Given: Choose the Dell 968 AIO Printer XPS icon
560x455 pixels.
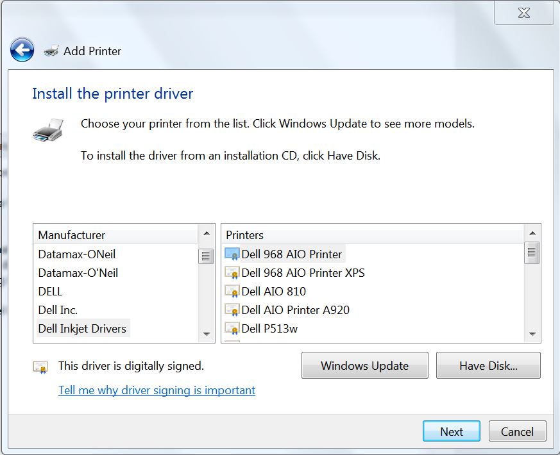Looking at the screenshot, I should point(232,272).
